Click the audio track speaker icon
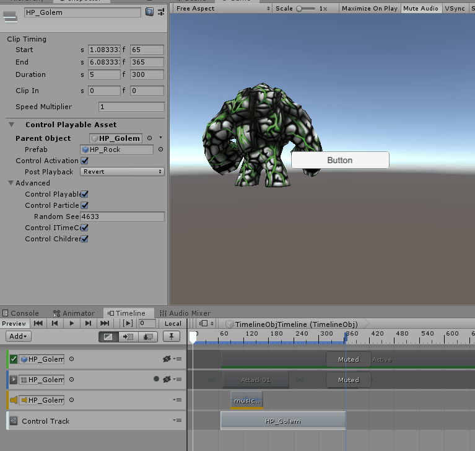 (14, 400)
